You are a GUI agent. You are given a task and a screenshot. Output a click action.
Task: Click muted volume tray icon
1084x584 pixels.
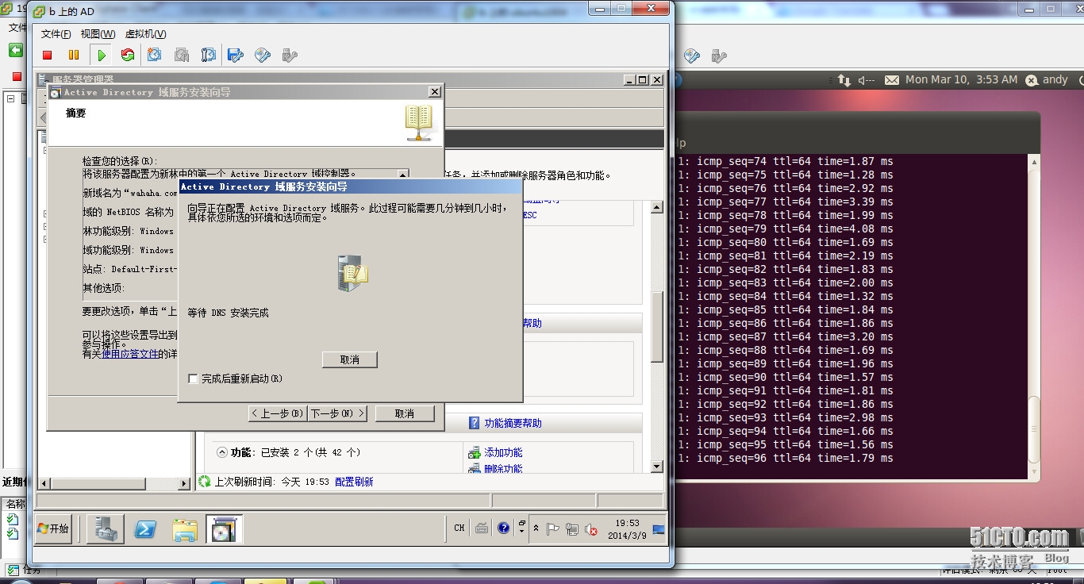[x=590, y=529]
